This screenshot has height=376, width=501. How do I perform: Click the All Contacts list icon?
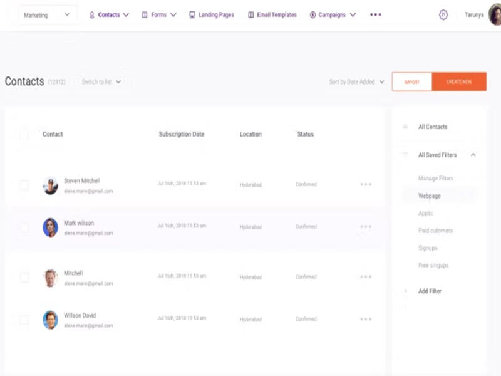(405, 127)
